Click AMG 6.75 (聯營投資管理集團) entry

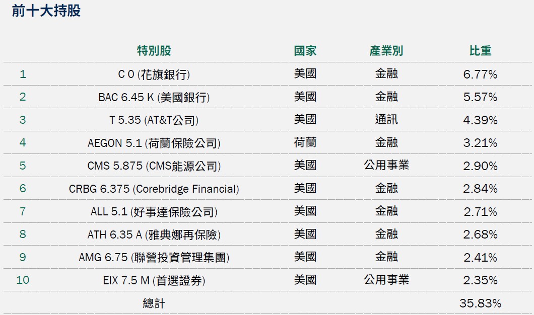pos(154,258)
